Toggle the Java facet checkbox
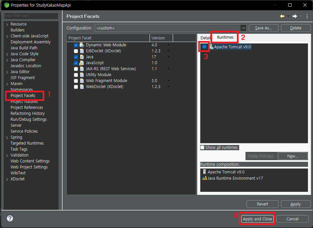This screenshot has width=313, height=228. pos(76,57)
